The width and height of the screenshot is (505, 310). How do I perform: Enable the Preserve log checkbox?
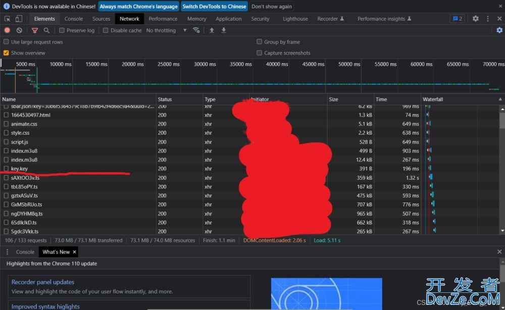(62, 30)
